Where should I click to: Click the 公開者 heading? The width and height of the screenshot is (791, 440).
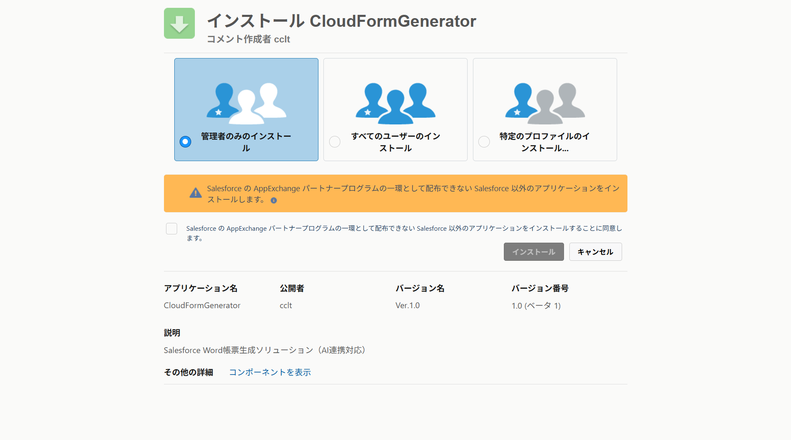pyautogui.click(x=292, y=288)
